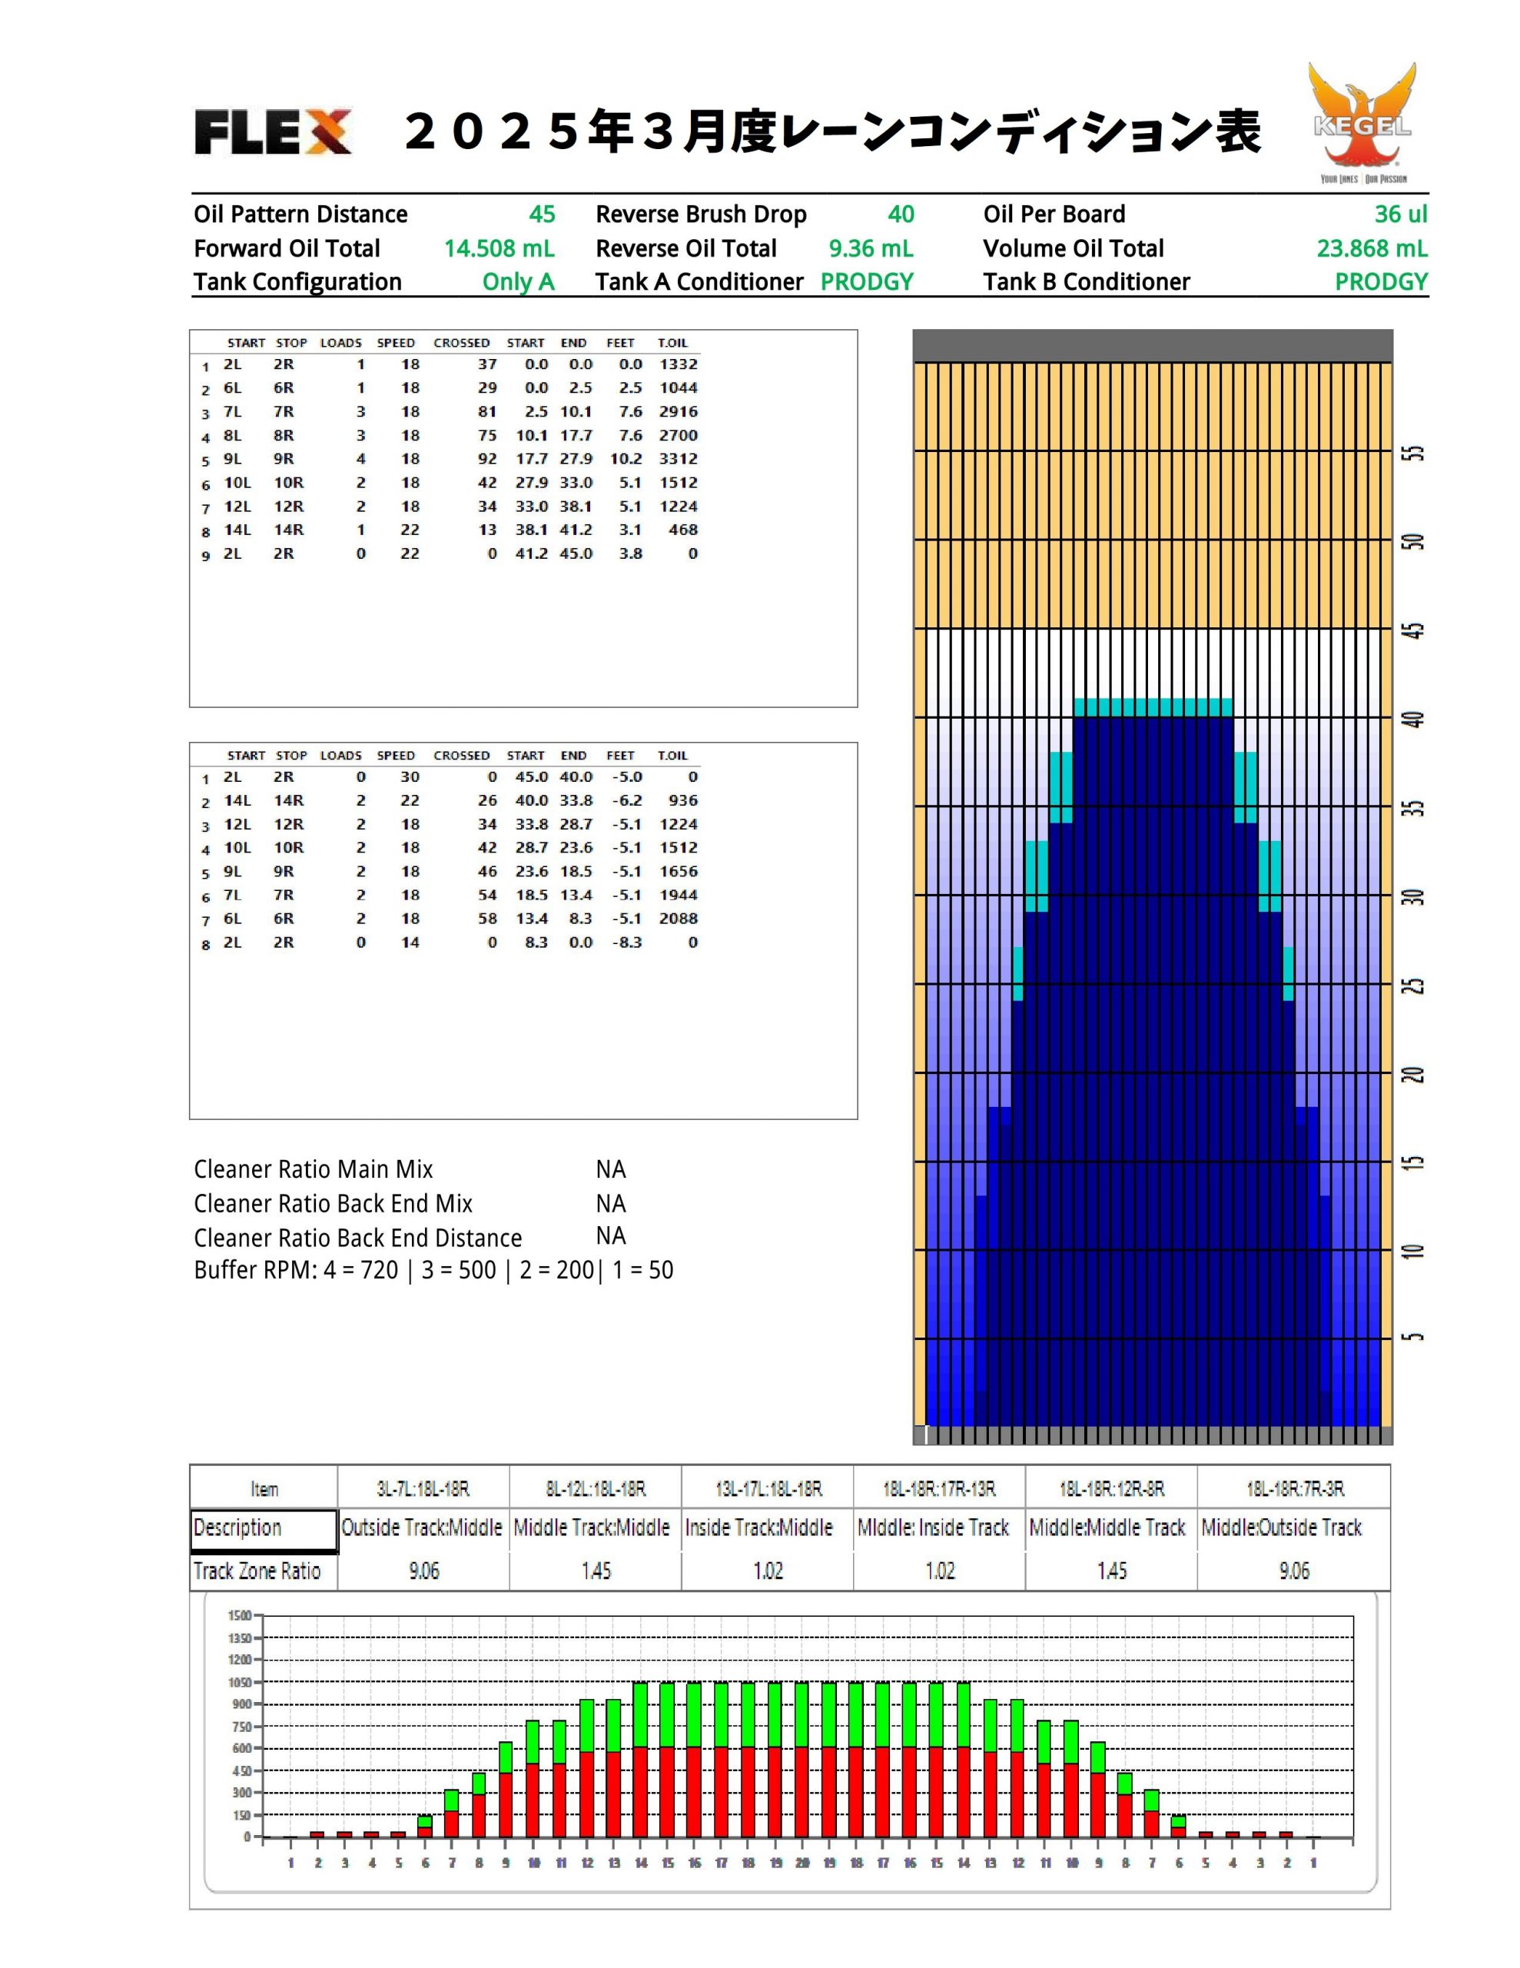The height and width of the screenshot is (1968, 1520).
Task: Select the Description row header cell
Action: 264,1531
